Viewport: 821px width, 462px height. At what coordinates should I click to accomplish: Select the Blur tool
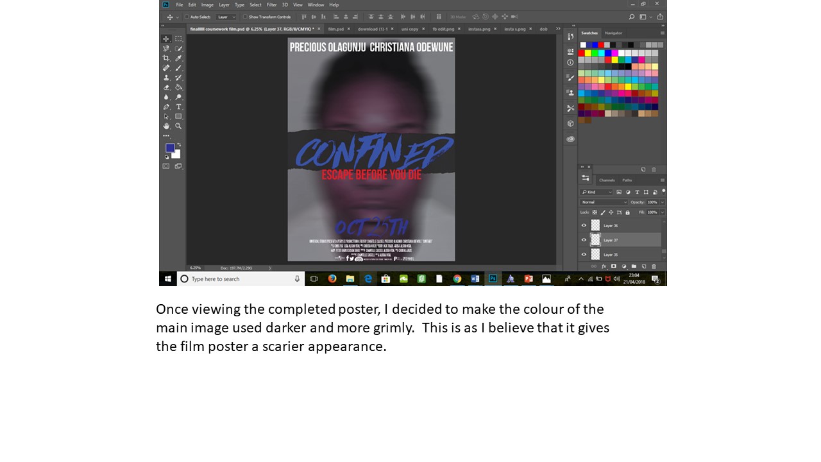click(x=166, y=97)
